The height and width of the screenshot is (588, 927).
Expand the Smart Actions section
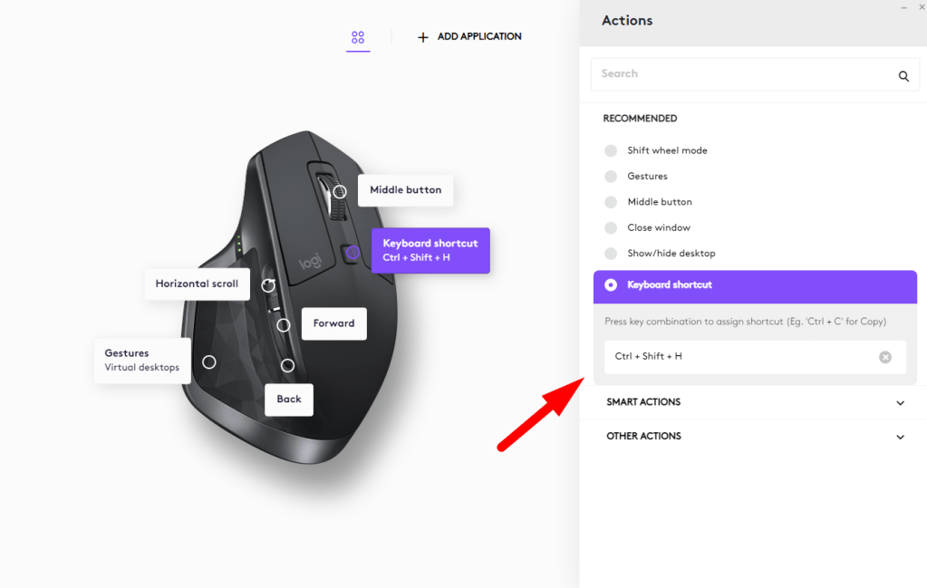point(753,402)
